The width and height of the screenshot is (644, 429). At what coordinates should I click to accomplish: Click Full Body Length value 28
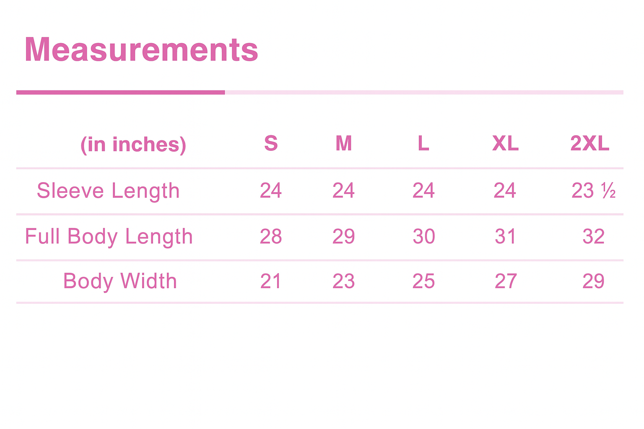[271, 237]
